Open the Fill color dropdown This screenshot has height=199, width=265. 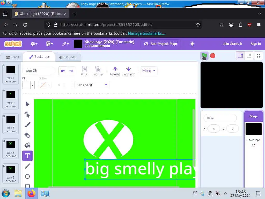click(x=28, y=85)
